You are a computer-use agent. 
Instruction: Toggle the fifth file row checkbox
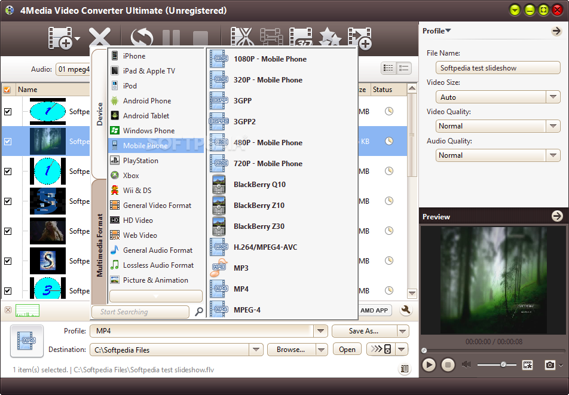click(x=8, y=231)
